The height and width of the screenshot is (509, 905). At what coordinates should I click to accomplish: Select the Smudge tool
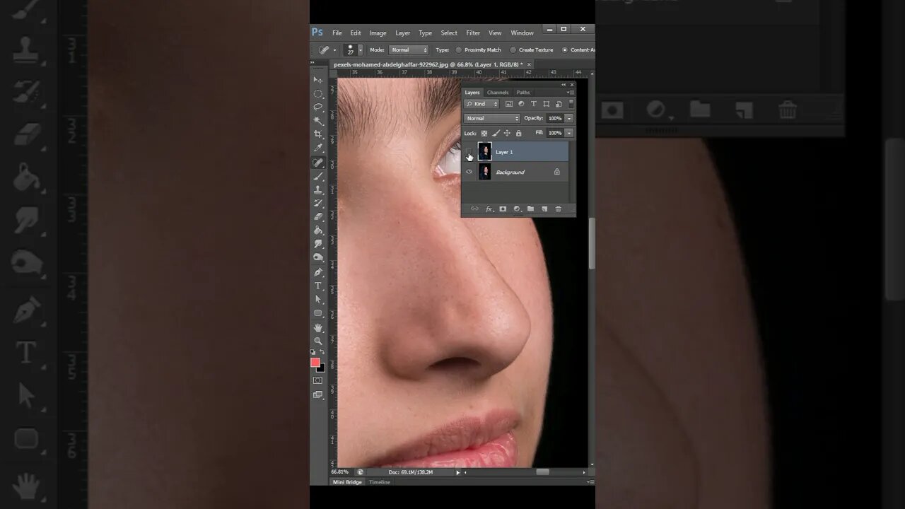tap(318, 244)
